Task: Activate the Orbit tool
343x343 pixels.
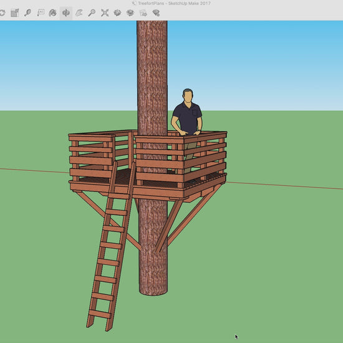Action: pyautogui.click(x=66, y=12)
